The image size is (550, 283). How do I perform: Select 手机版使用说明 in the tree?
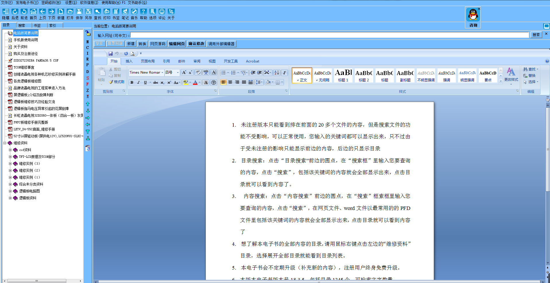coord(26,40)
